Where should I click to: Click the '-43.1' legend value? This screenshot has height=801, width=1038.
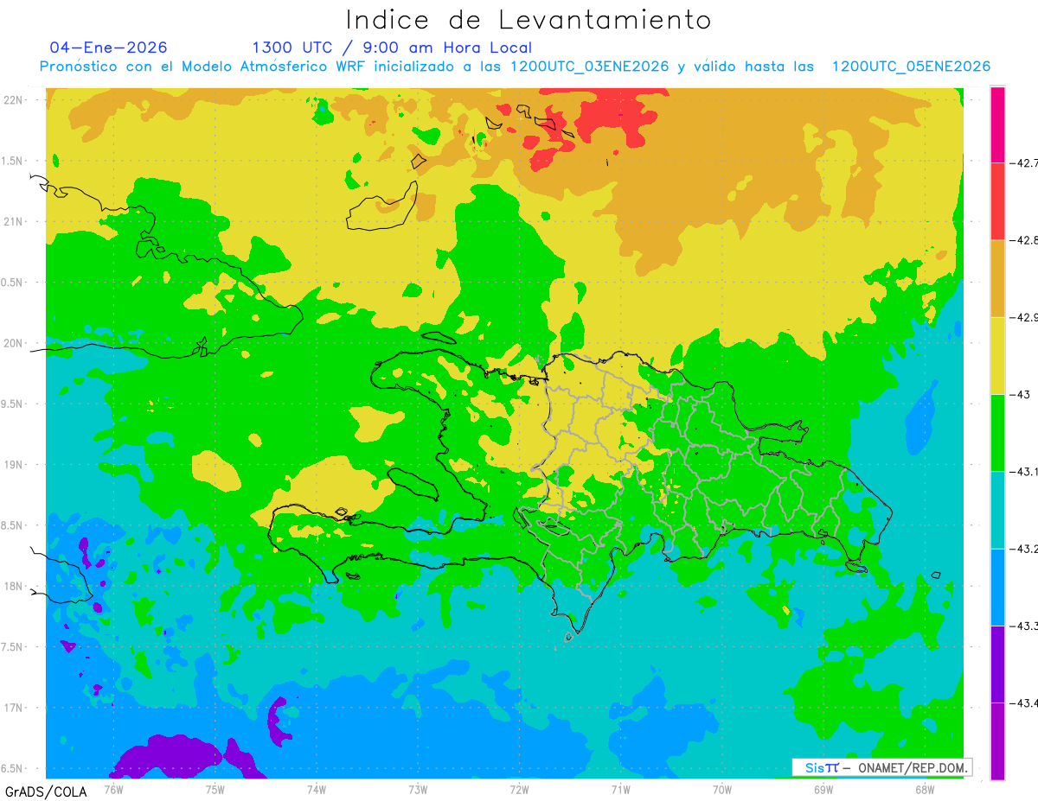click(1023, 472)
